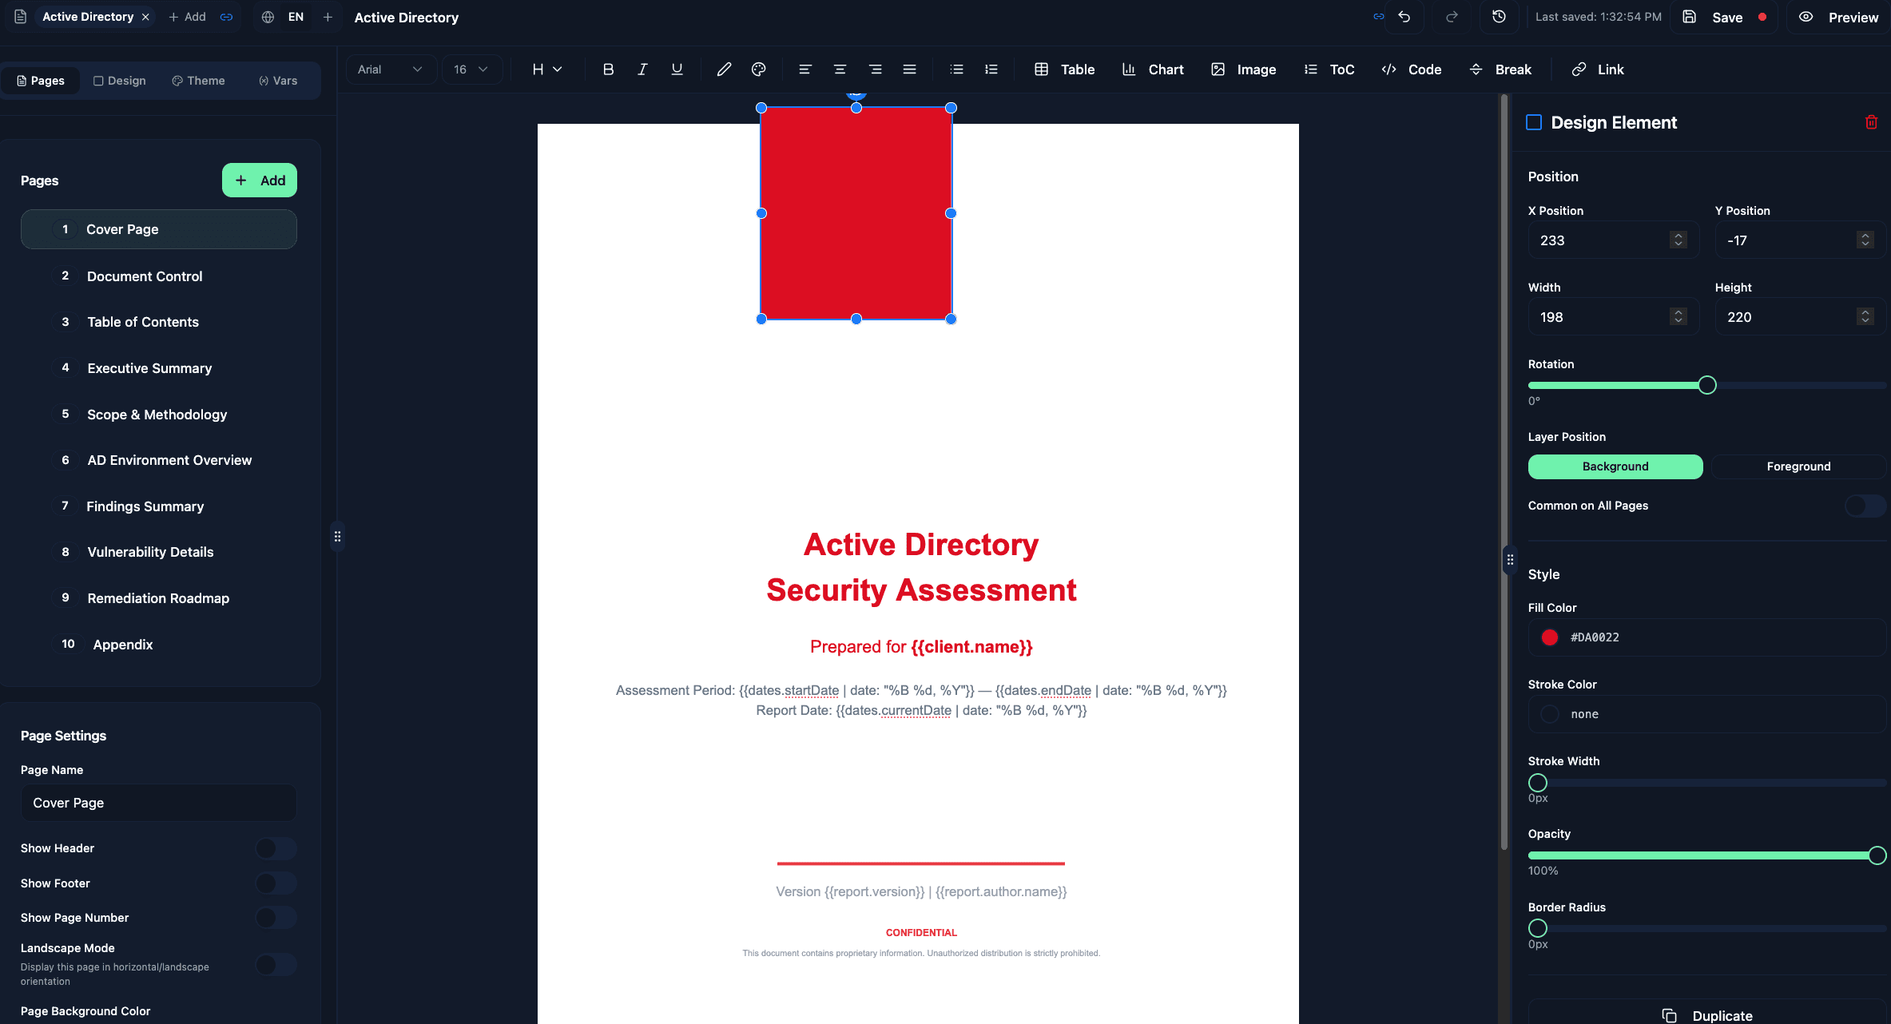The width and height of the screenshot is (1891, 1024).
Task: Click the Page Name input field
Action: [x=159, y=803]
